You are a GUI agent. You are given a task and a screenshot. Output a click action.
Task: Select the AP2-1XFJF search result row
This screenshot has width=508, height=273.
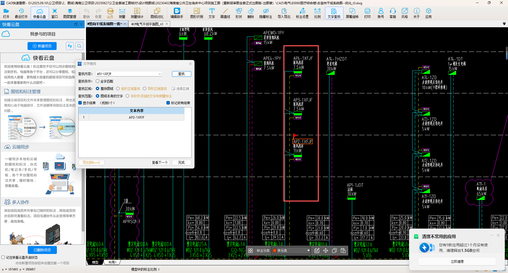[x=137, y=117]
